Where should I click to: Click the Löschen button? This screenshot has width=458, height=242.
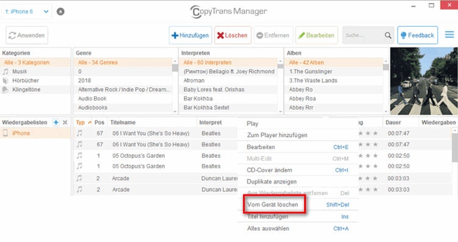tap(233, 35)
